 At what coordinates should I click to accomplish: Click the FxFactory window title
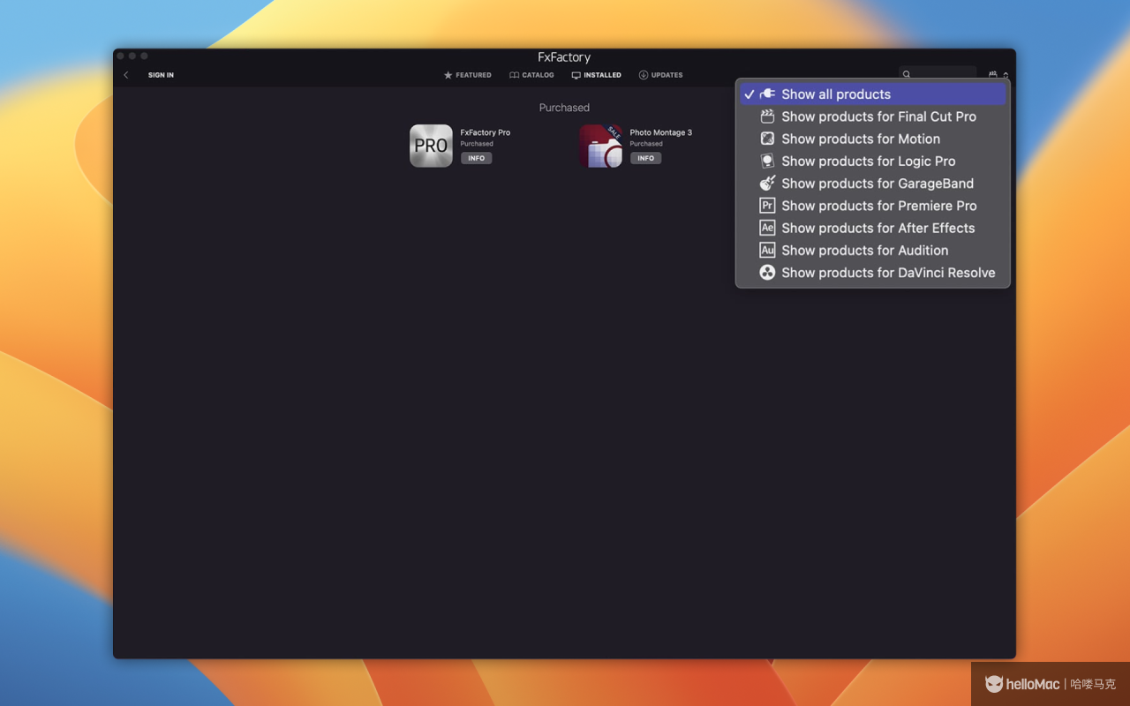click(564, 57)
